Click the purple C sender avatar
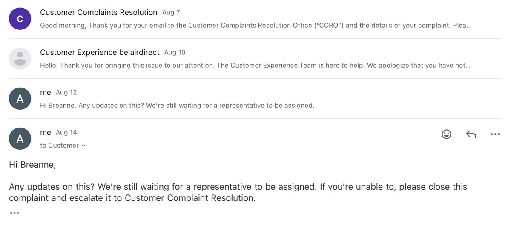The image size is (511, 234). [x=20, y=19]
